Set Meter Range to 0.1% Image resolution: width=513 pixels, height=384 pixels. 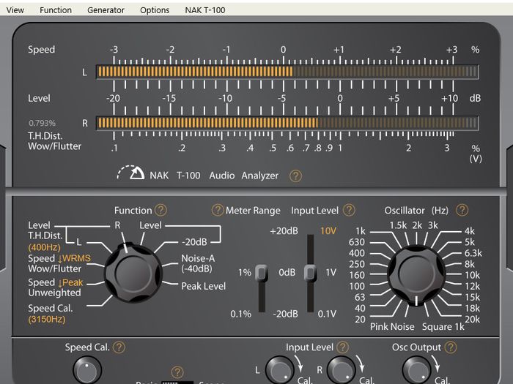point(241,314)
